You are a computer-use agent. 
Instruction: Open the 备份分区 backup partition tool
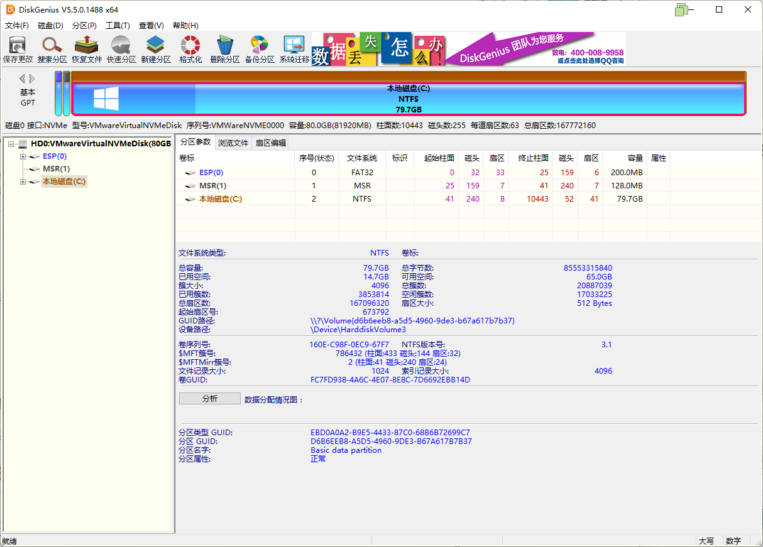(260, 49)
